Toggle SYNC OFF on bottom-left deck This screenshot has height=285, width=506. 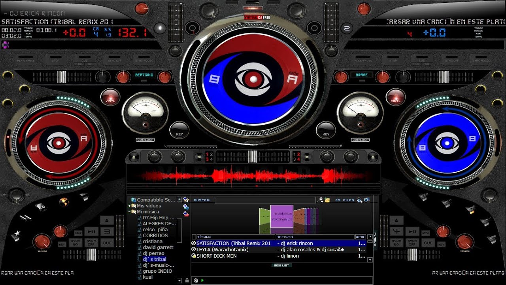click(x=91, y=243)
